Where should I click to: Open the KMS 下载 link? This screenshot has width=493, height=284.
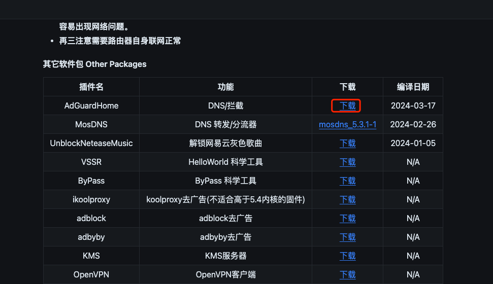point(347,256)
